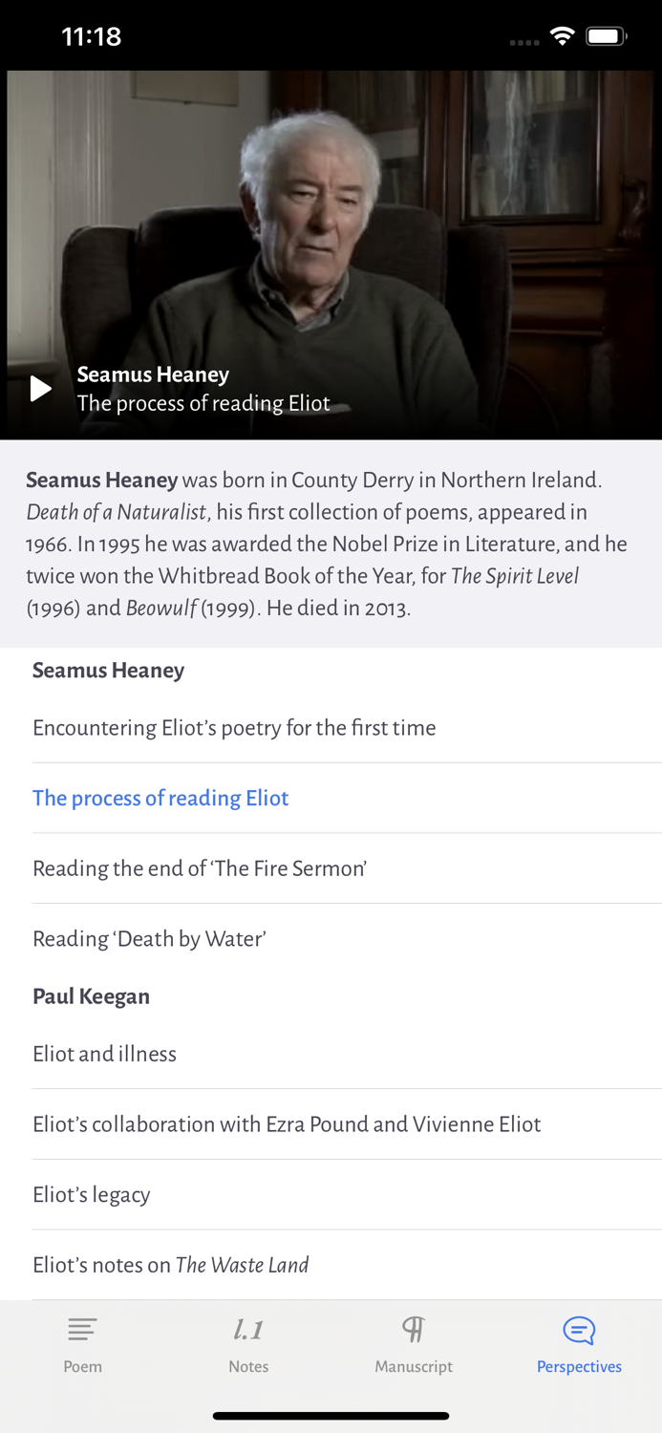Switch to the Poem tab label
Image resolution: width=662 pixels, height=1433 pixels.
(x=82, y=1367)
